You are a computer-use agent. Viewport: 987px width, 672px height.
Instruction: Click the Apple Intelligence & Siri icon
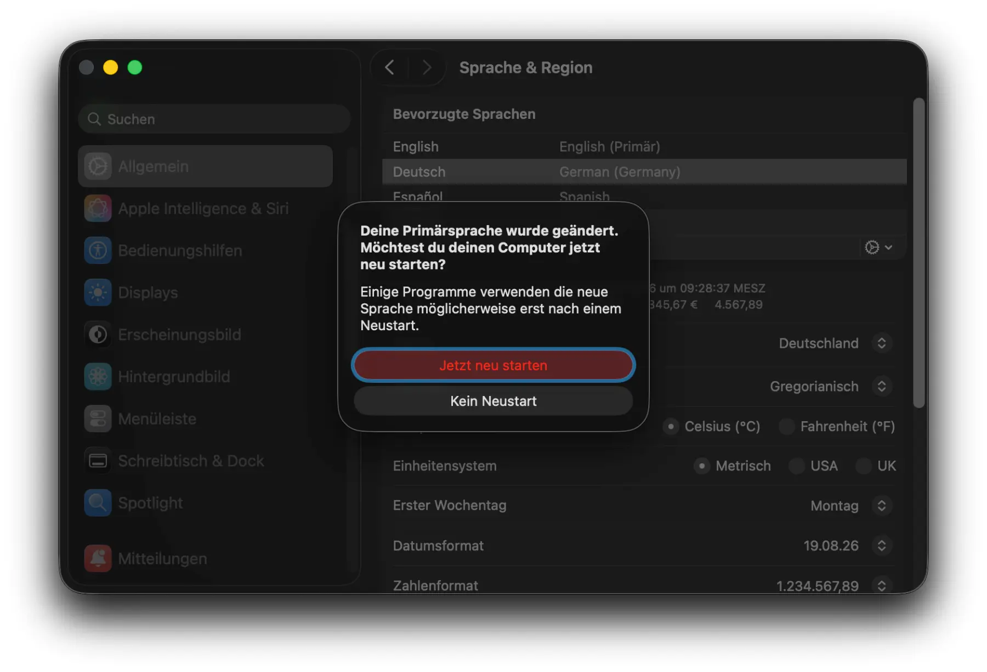click(98, 209)
